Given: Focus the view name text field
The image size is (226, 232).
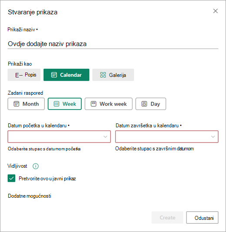Looking at the screenshot, I should click(x=113, y=44).
